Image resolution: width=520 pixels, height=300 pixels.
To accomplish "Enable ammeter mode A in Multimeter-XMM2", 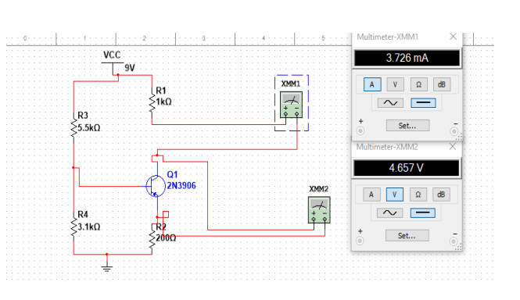I will (371, 195).
